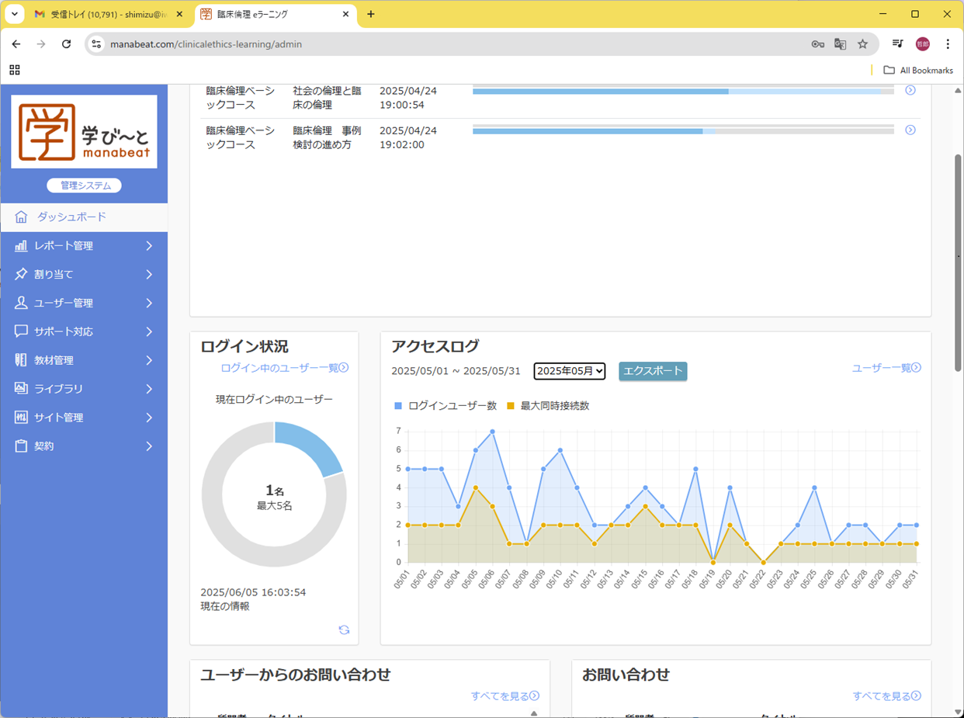Screen dimensions: 964x718
Task: Open the Chrome apps grid icon
Action: coord(15,70)
